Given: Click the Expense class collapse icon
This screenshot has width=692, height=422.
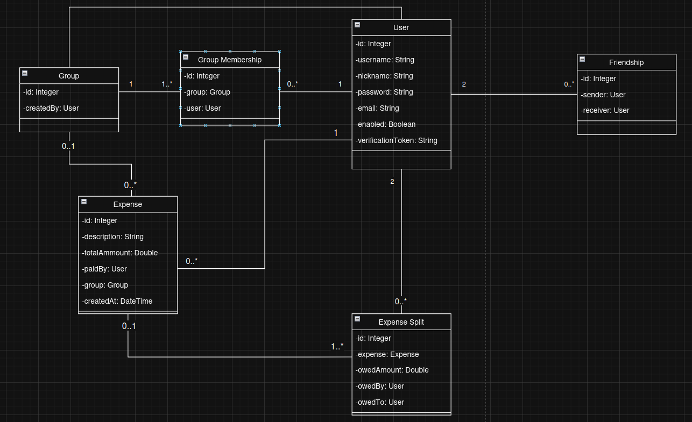Looking at the screenshot, I should pos(84,202).
